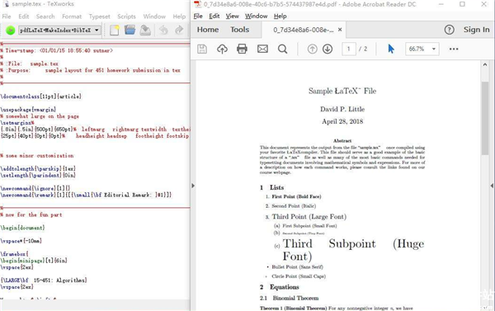Click the Save icon in TeXworks toolbar
Screen dimensions: 495x311
point(145,31)
